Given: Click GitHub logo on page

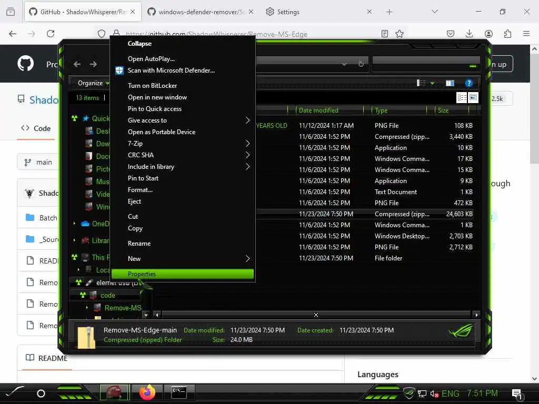Looking at the screenshot, I should [26, 64].
